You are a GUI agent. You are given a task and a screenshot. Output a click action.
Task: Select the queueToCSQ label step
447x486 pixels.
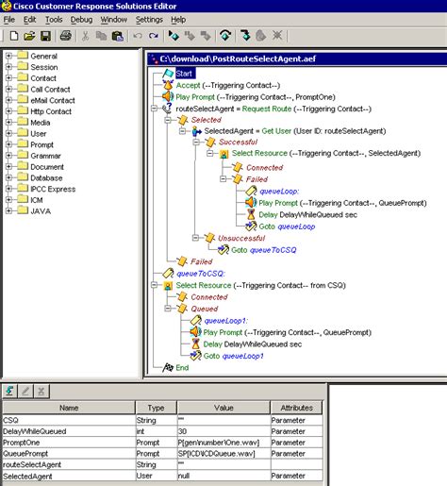pyautogui.click(x=200, y=274)
